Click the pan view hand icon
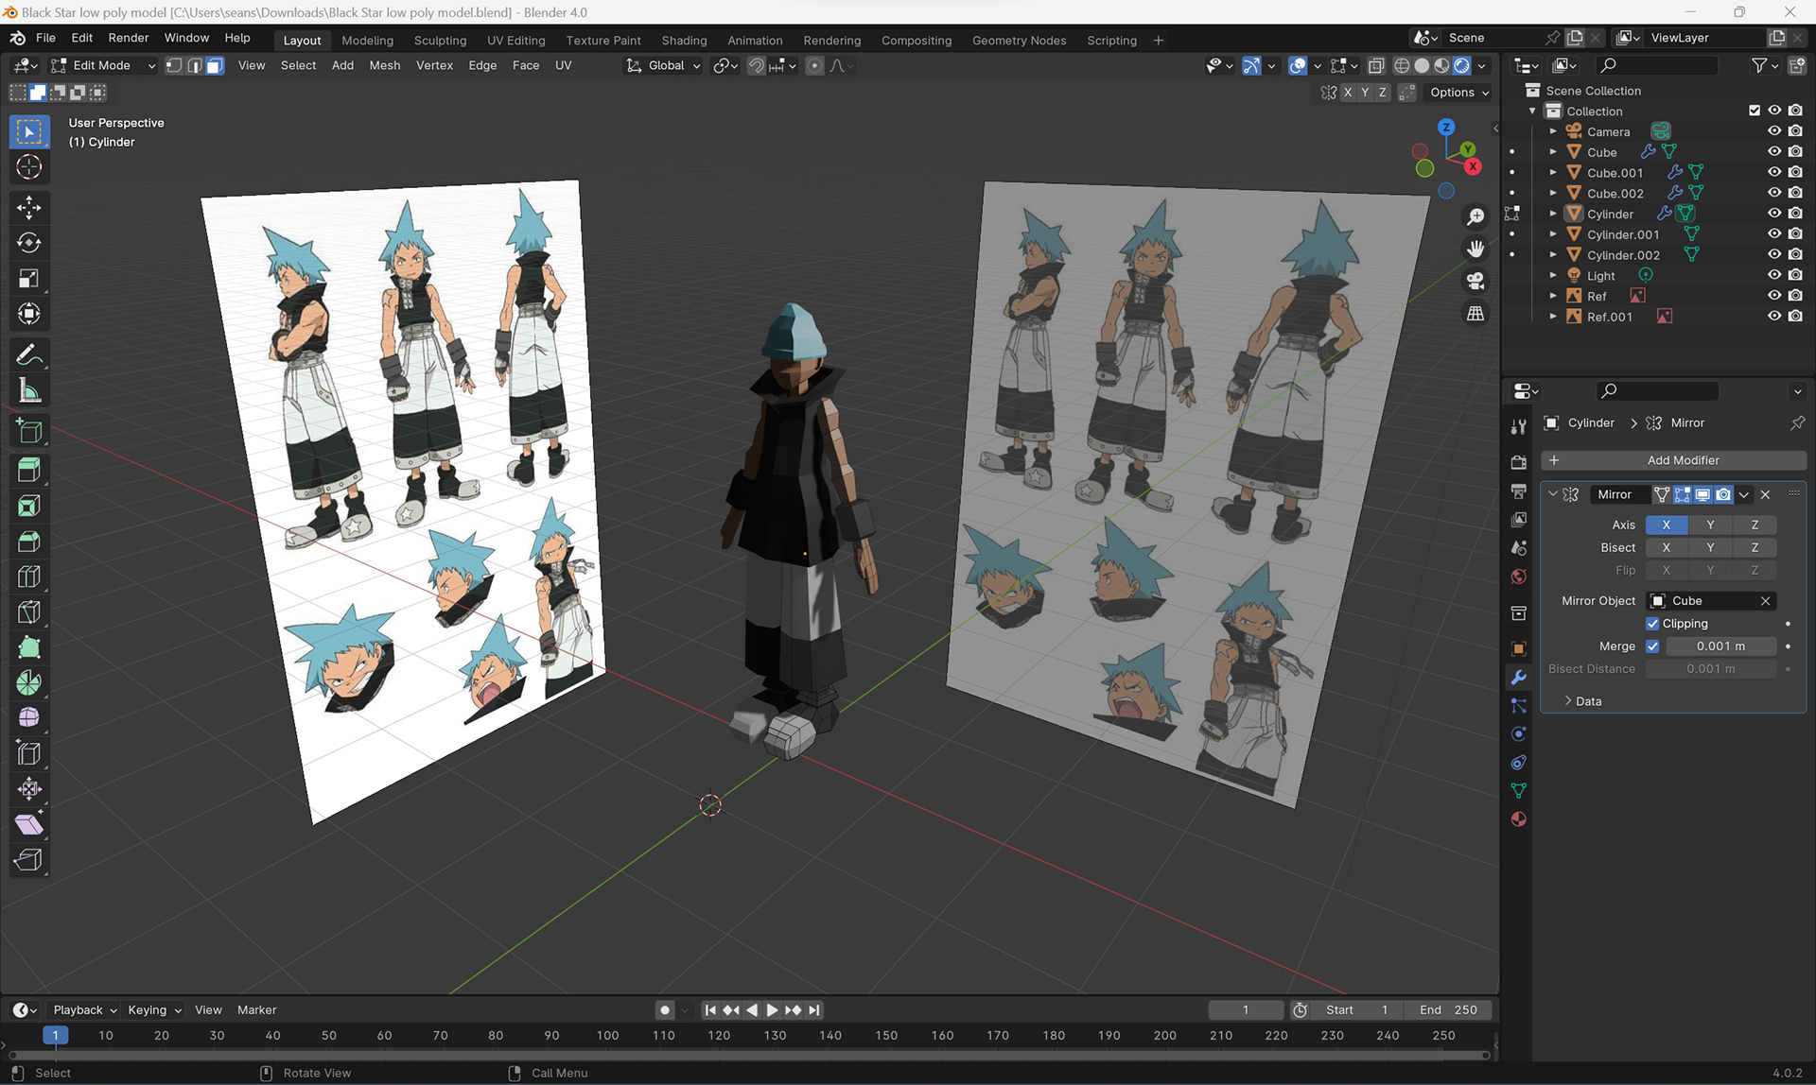Viewport: 1816px width, 1085px height. [x=1475, y=250]
